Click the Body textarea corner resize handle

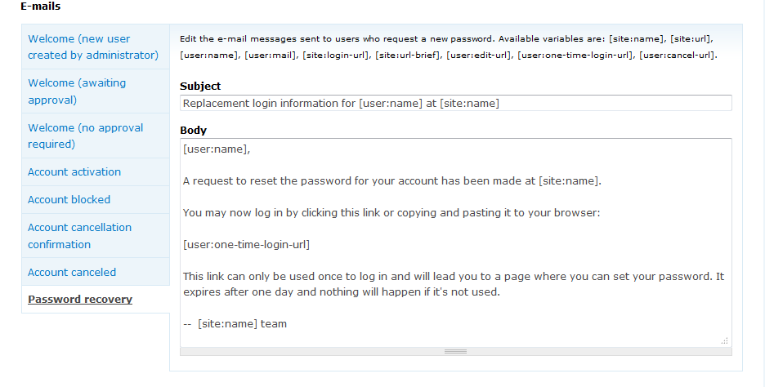pyautogui.click(x=725, y=341)
